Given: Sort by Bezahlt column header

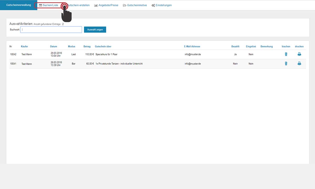Looking at the screenshot, I should (235, 46).
